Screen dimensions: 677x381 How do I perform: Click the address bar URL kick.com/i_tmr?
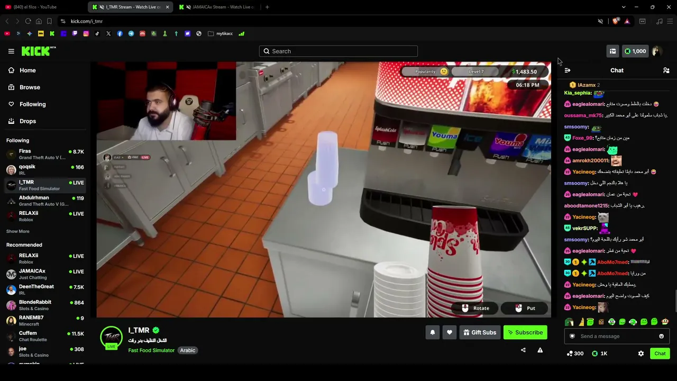click(87, 21)
